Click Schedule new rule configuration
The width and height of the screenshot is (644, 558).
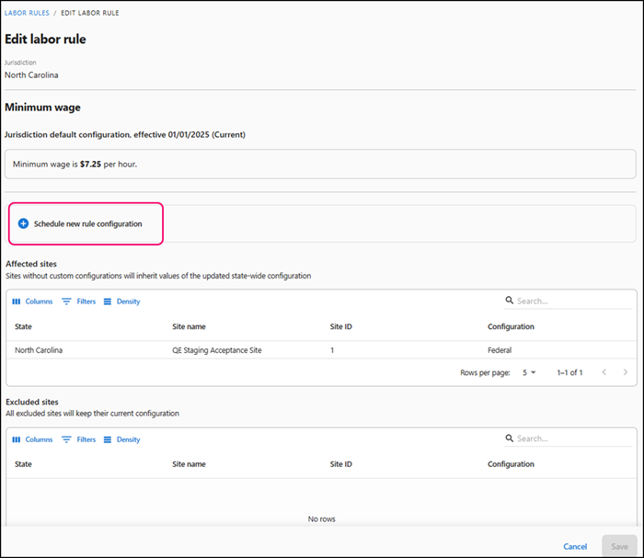click(87, 223)
